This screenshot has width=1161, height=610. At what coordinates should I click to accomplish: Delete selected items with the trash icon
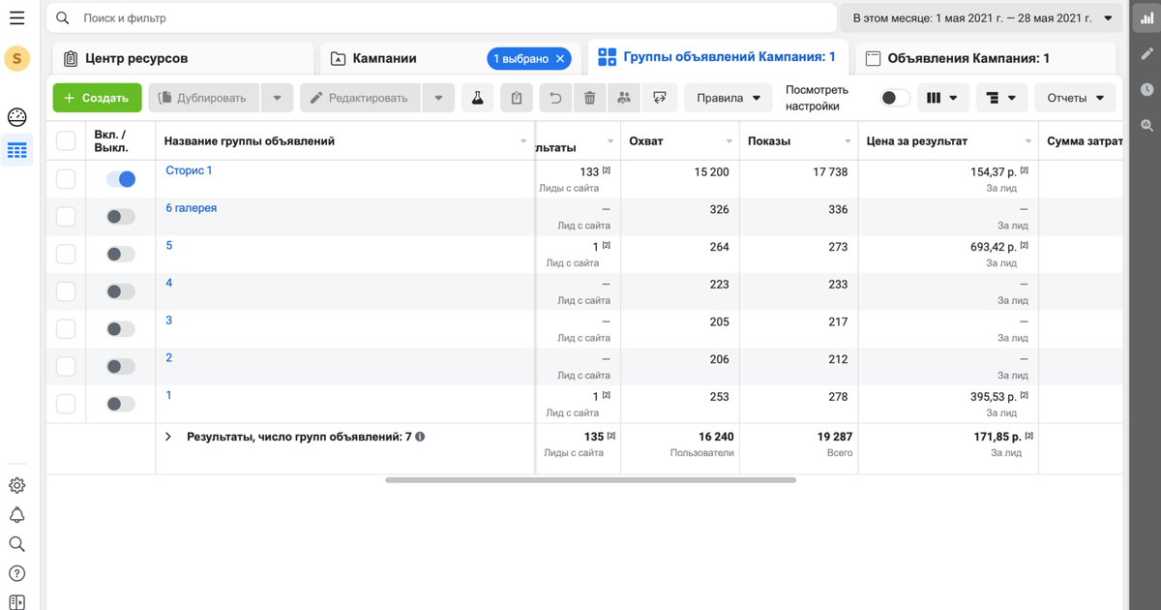pyautogui.click(x=590, y=98)
